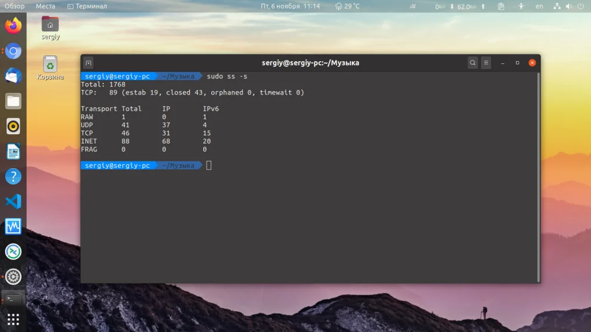
Task: Open LibreOffice Writer from the dock
Action: (13, 152)
